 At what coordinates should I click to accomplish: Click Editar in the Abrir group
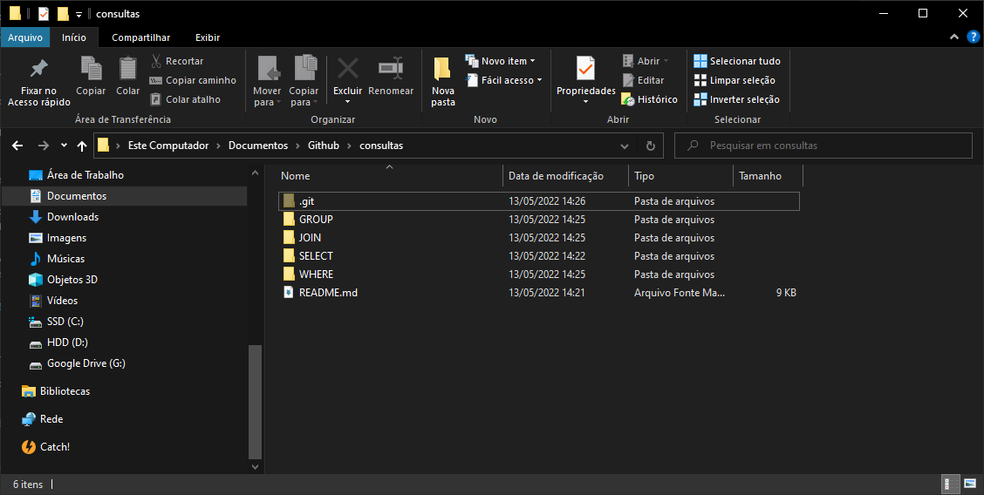(x=643, y=80)
